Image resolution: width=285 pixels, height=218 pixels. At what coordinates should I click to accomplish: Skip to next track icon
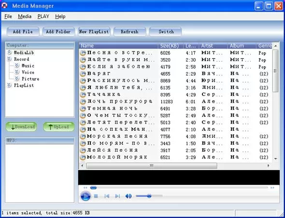(x=117, y=196)
